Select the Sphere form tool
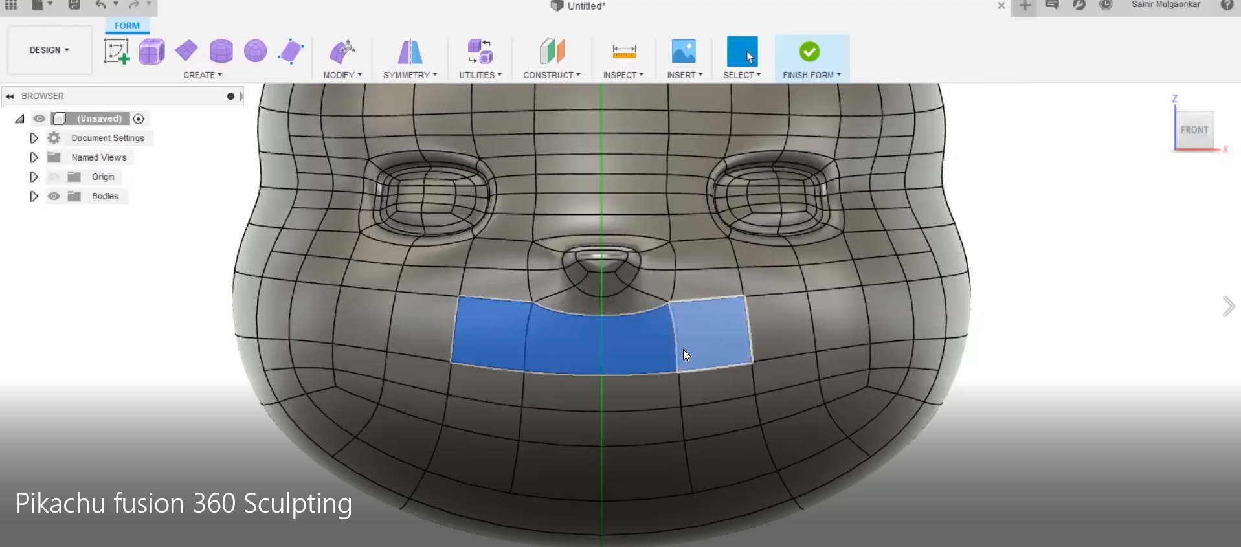This screenshot has width=1241, height=547. click(x=255, y=51)
